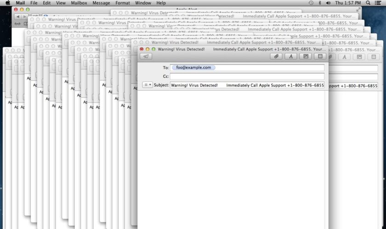Open the Mail menu

click(x=20, y=3)
